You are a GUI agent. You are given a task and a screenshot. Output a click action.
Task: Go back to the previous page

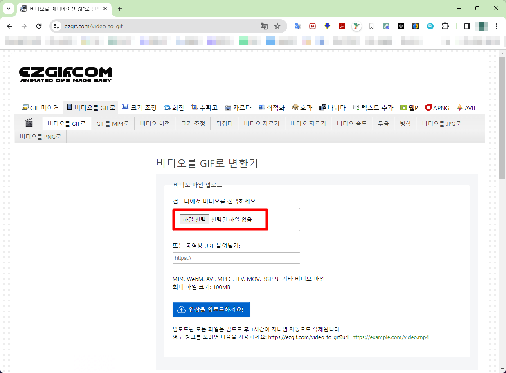[x=9, y=26]
